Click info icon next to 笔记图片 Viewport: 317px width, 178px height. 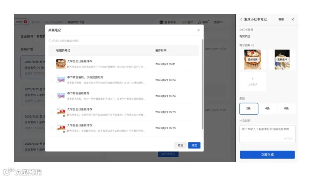tap(253, 45)
